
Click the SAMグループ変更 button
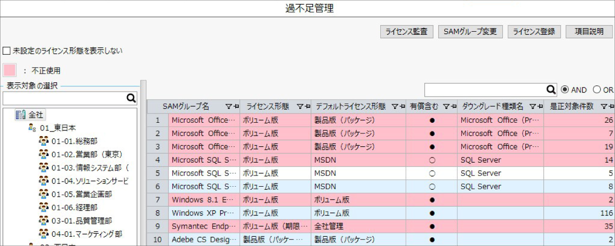pyautogui.click(x=470, y=31)
